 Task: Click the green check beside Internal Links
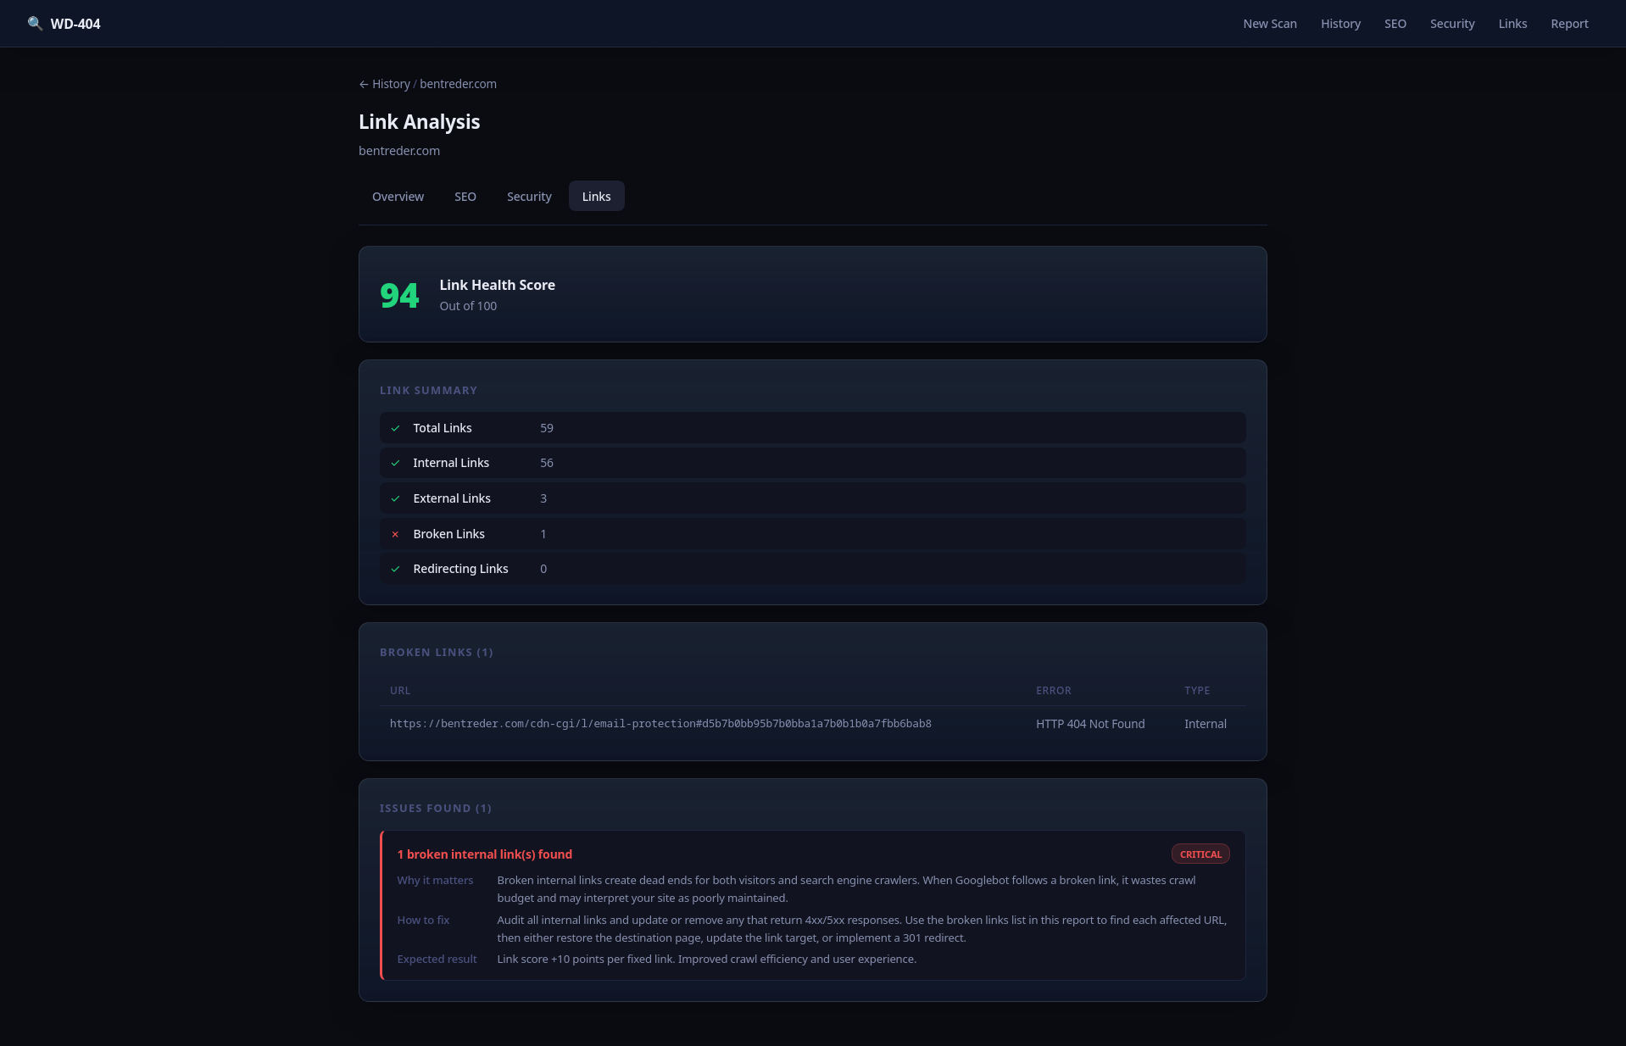[x=395, y=463]
